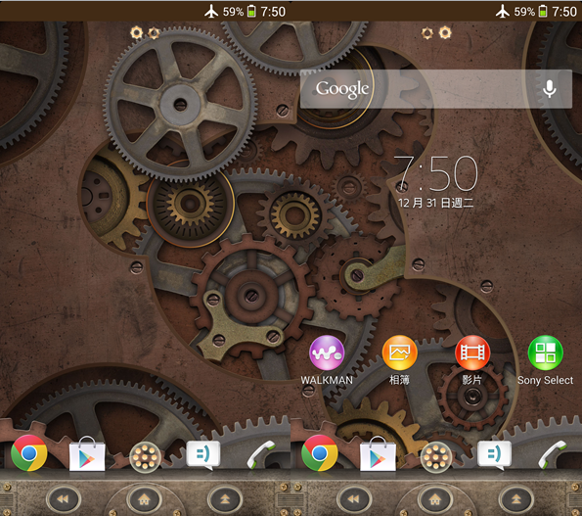Tap the 59% battery text in the left status bar

point(233,12)
